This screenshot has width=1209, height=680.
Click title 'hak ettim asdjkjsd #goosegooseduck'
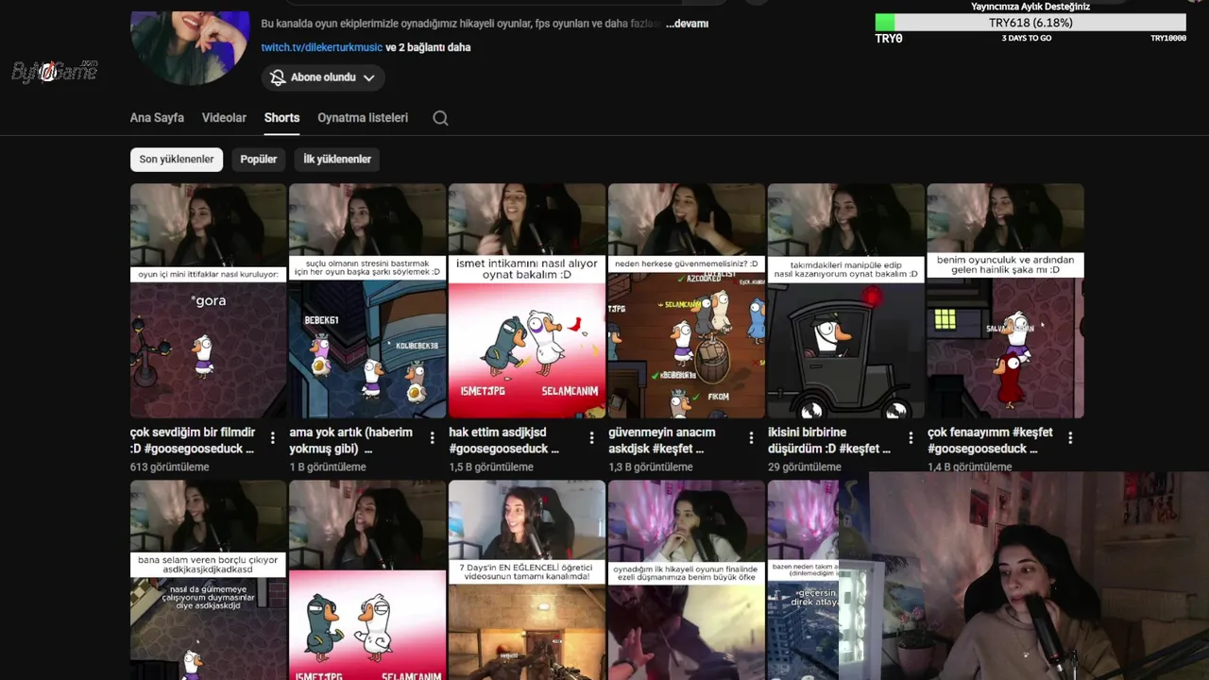tap(504, 440)
